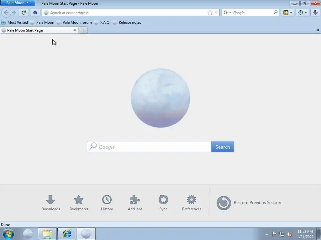Open the tab groups grid icon
The image size is (321, 240).
pyautogui.click(x=318, y=30)
